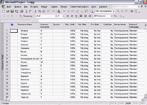Open the Сервис menu
The height and width of the screenshot is (105, 147).
54,7
